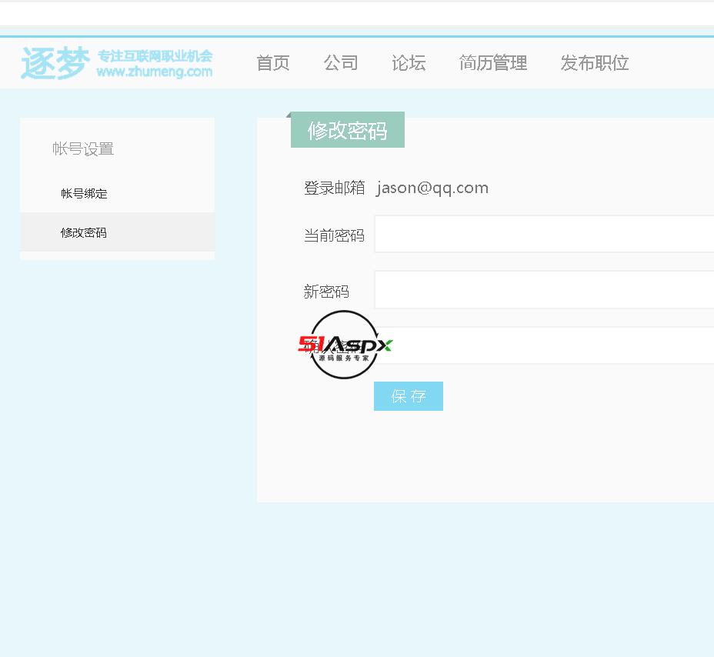714x657 pixels.
Task: Click the 51Aspx circular watermark logo
Action: point(345,345)
